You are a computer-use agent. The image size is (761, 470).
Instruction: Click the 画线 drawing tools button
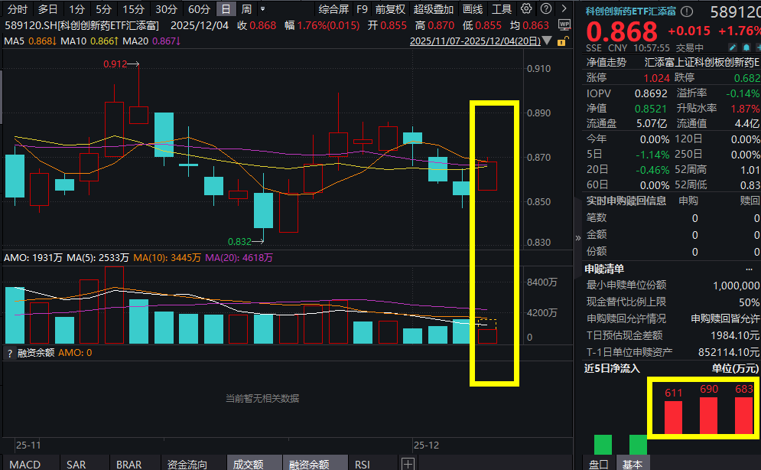[473, 9]
